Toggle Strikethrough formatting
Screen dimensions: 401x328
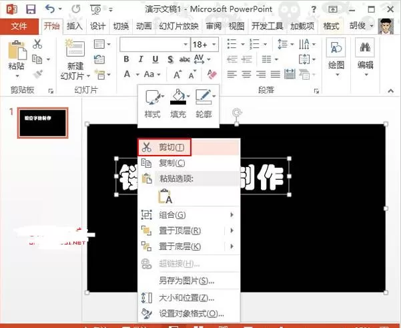(184, 59)
